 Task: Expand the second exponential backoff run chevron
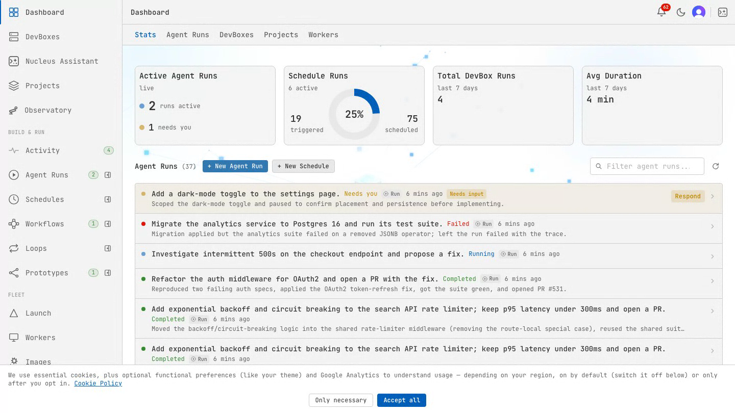(x=713, y=351)
